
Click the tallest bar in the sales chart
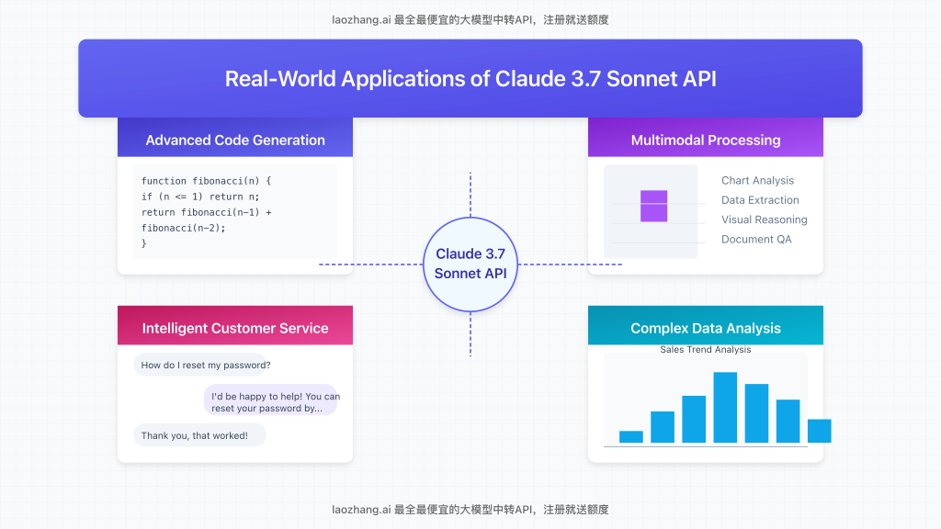tap(725, 407)
